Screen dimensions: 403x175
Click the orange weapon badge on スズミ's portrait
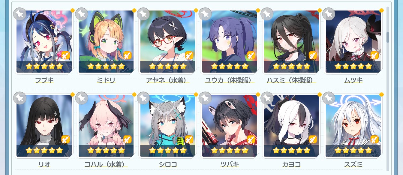pos(374,139)
